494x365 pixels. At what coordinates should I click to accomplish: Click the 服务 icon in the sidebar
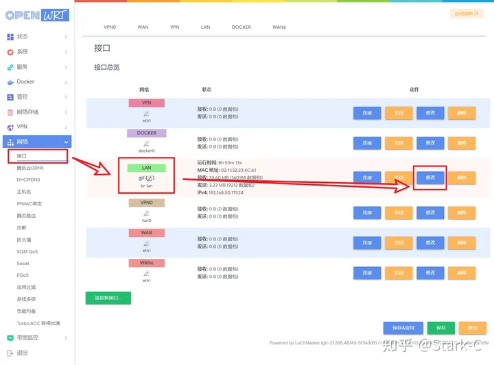(x=10, y=67)
